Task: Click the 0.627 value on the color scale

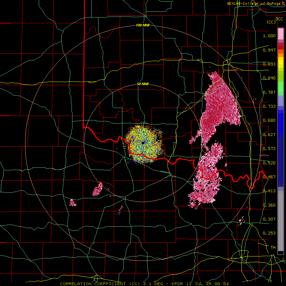Action: pos(269,135)
